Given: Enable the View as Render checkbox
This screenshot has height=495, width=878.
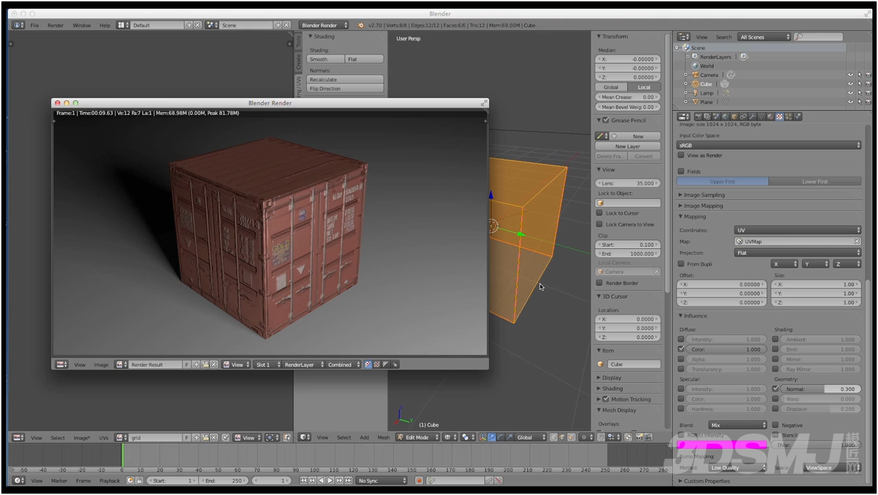Looking at the screenshot, I should (681, 155).
